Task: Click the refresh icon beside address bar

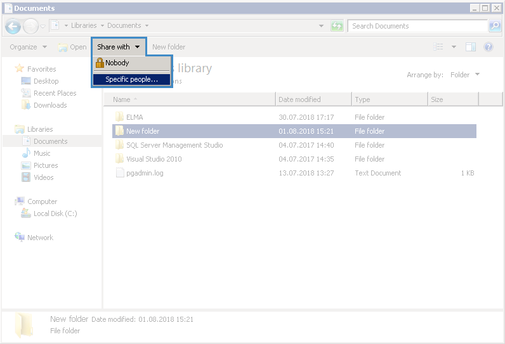Action: [x=338, y=26]
